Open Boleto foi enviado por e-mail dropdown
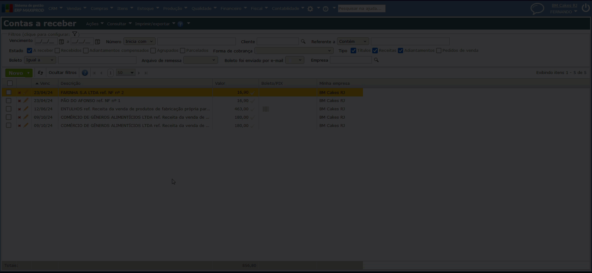 tap(295, 60)
